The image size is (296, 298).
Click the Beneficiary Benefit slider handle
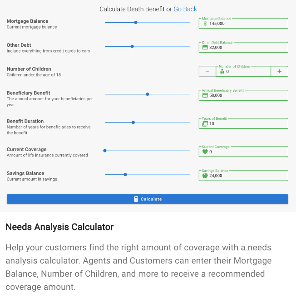[148, 94]
